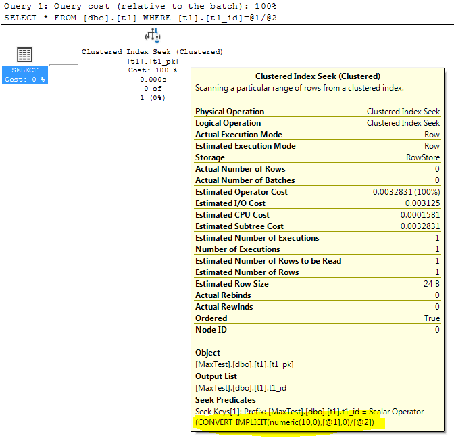Viewport: 454px width, 440px height.
Task: Click the Estimated Execution Mode row
Action: (x=318, y=146)
